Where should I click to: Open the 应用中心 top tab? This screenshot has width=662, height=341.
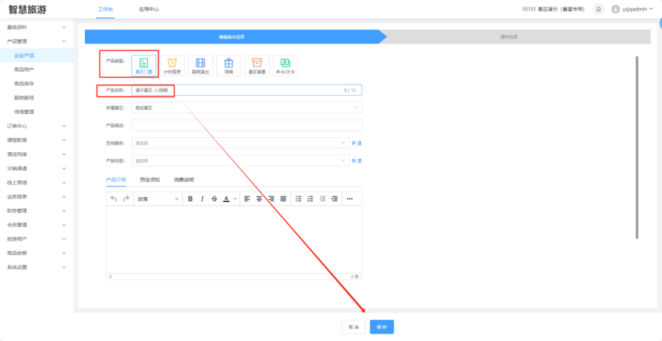coord(149,9)
